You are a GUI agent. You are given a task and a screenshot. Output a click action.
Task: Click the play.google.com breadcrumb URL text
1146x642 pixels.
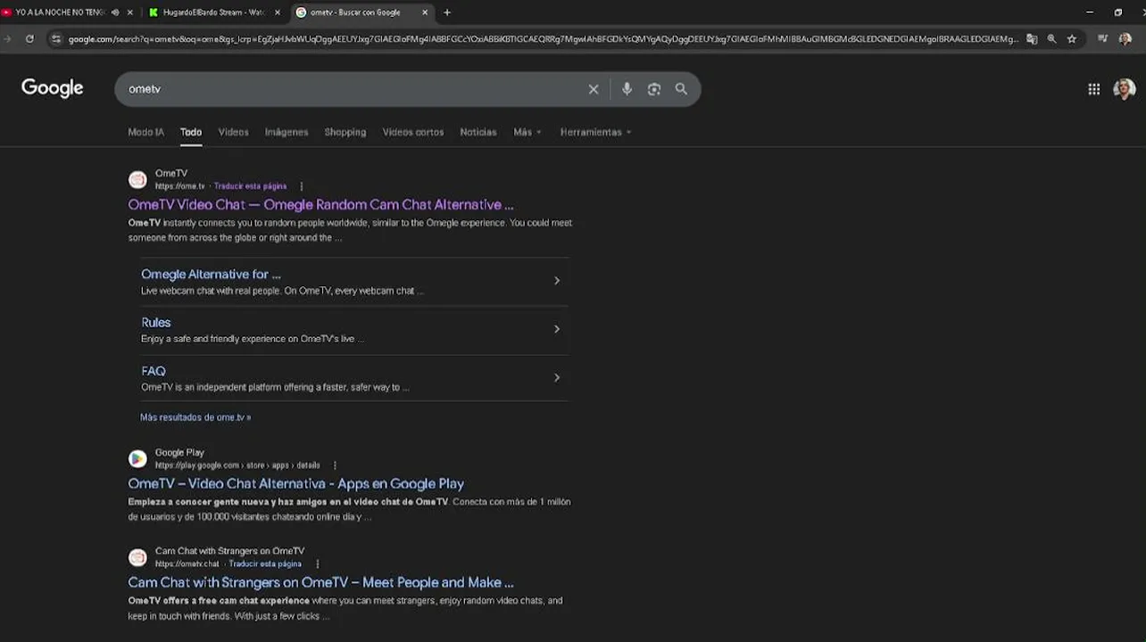coord(237,465)
